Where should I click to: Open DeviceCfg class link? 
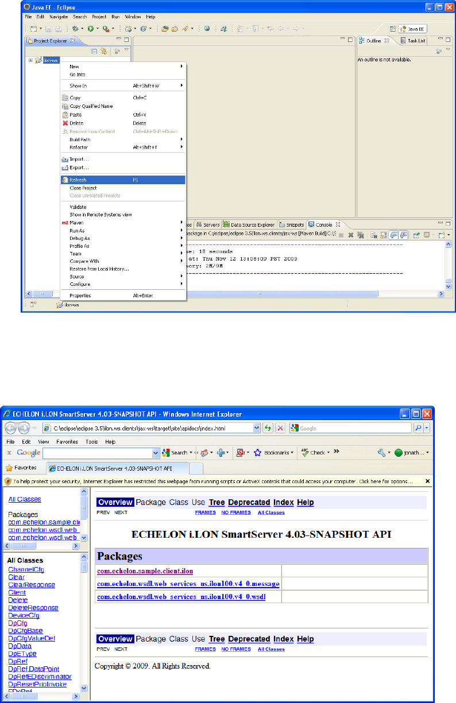(24, 616)
